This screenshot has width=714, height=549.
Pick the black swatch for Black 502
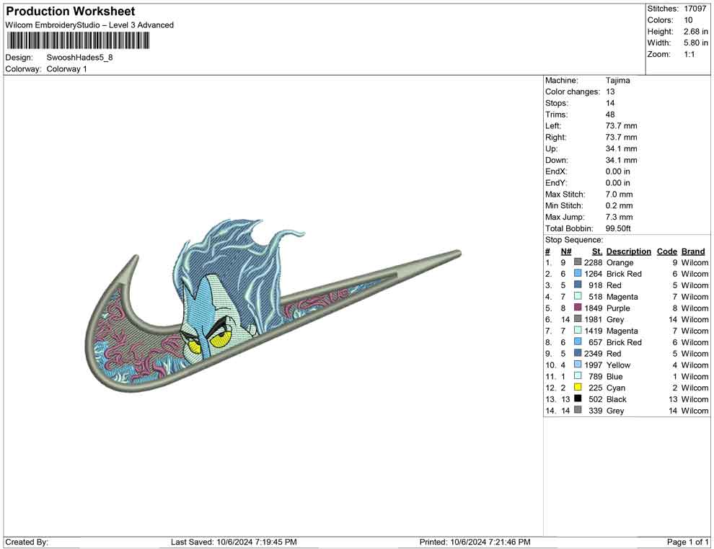click(578, 398)
